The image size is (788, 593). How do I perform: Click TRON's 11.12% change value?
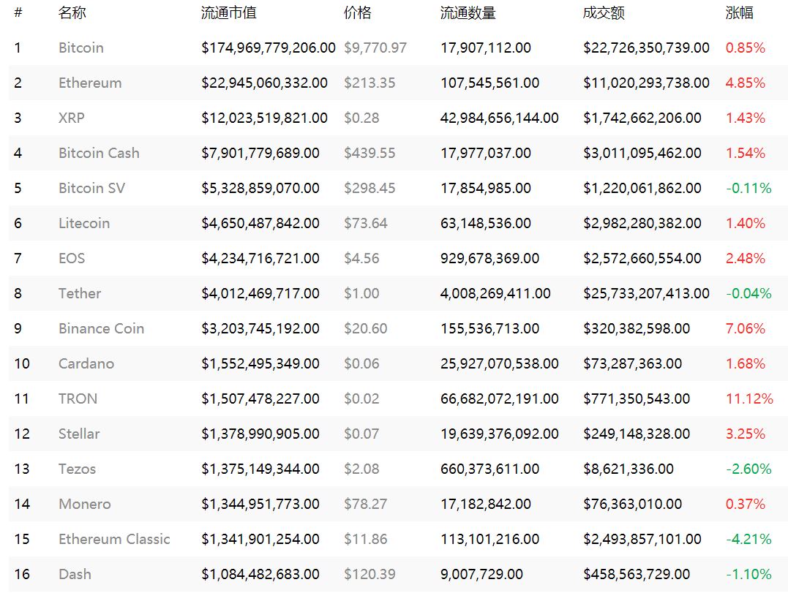[749, 399]
